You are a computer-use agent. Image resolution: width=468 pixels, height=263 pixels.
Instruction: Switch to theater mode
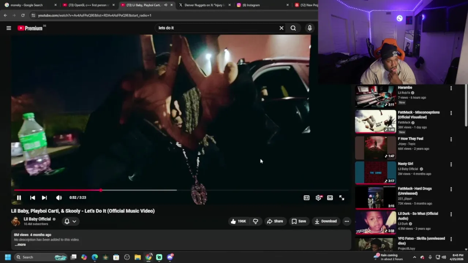tap(330, 198)
